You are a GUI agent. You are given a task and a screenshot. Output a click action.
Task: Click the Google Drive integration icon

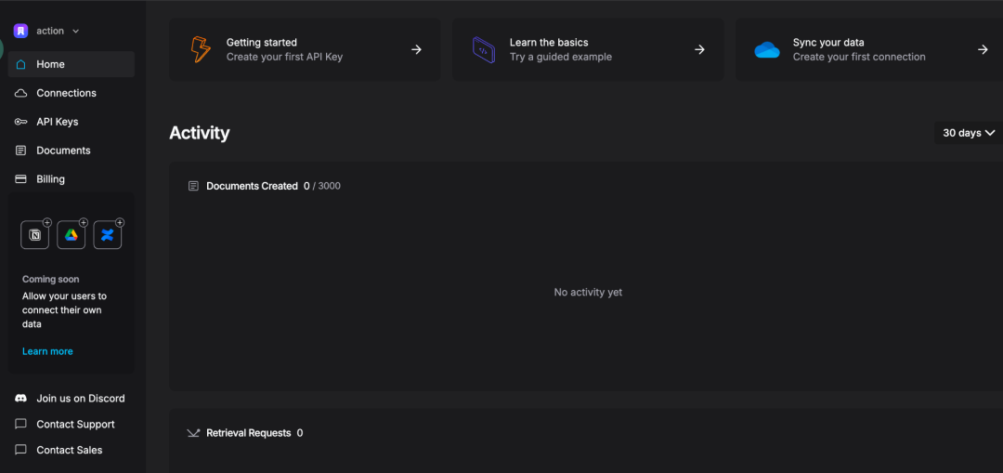72,235
